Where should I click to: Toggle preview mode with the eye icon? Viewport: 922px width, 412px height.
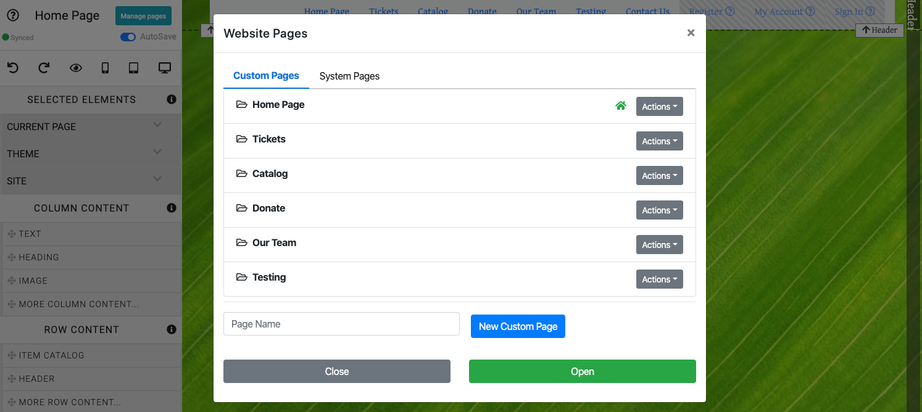76,68
